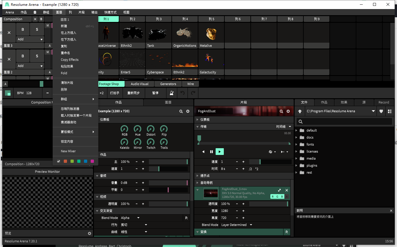Viewport: 397px width, 247px height.
Task: Toggle Bypass B on layer 图层 3
Action: pos(23,29)
